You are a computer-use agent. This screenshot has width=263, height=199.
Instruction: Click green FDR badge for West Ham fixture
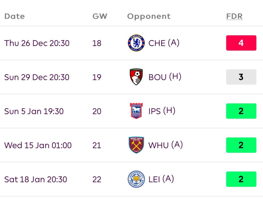pyautogui.click(x=241, y=145)
